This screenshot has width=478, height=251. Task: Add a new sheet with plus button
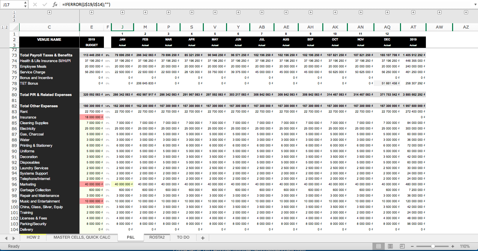click(x=202, y=237)
